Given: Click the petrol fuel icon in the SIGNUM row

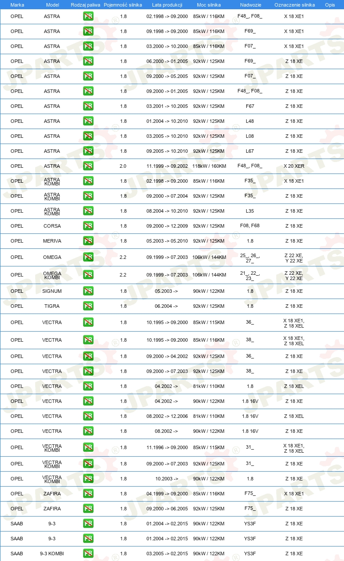Looking at the screenshot, I should pyautogui.click(x=88, y=291).
